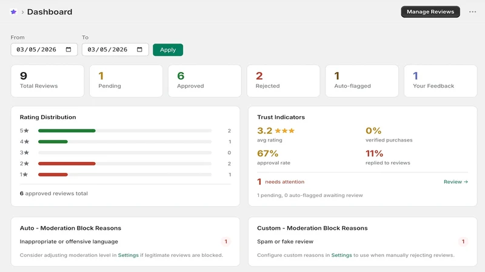Open the To date calendar picker icon
This screenshot has height=272, width=485.
[139, 50]
